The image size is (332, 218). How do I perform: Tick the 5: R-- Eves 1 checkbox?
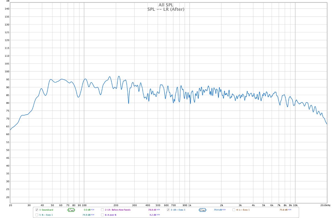(x=37, y=215)
